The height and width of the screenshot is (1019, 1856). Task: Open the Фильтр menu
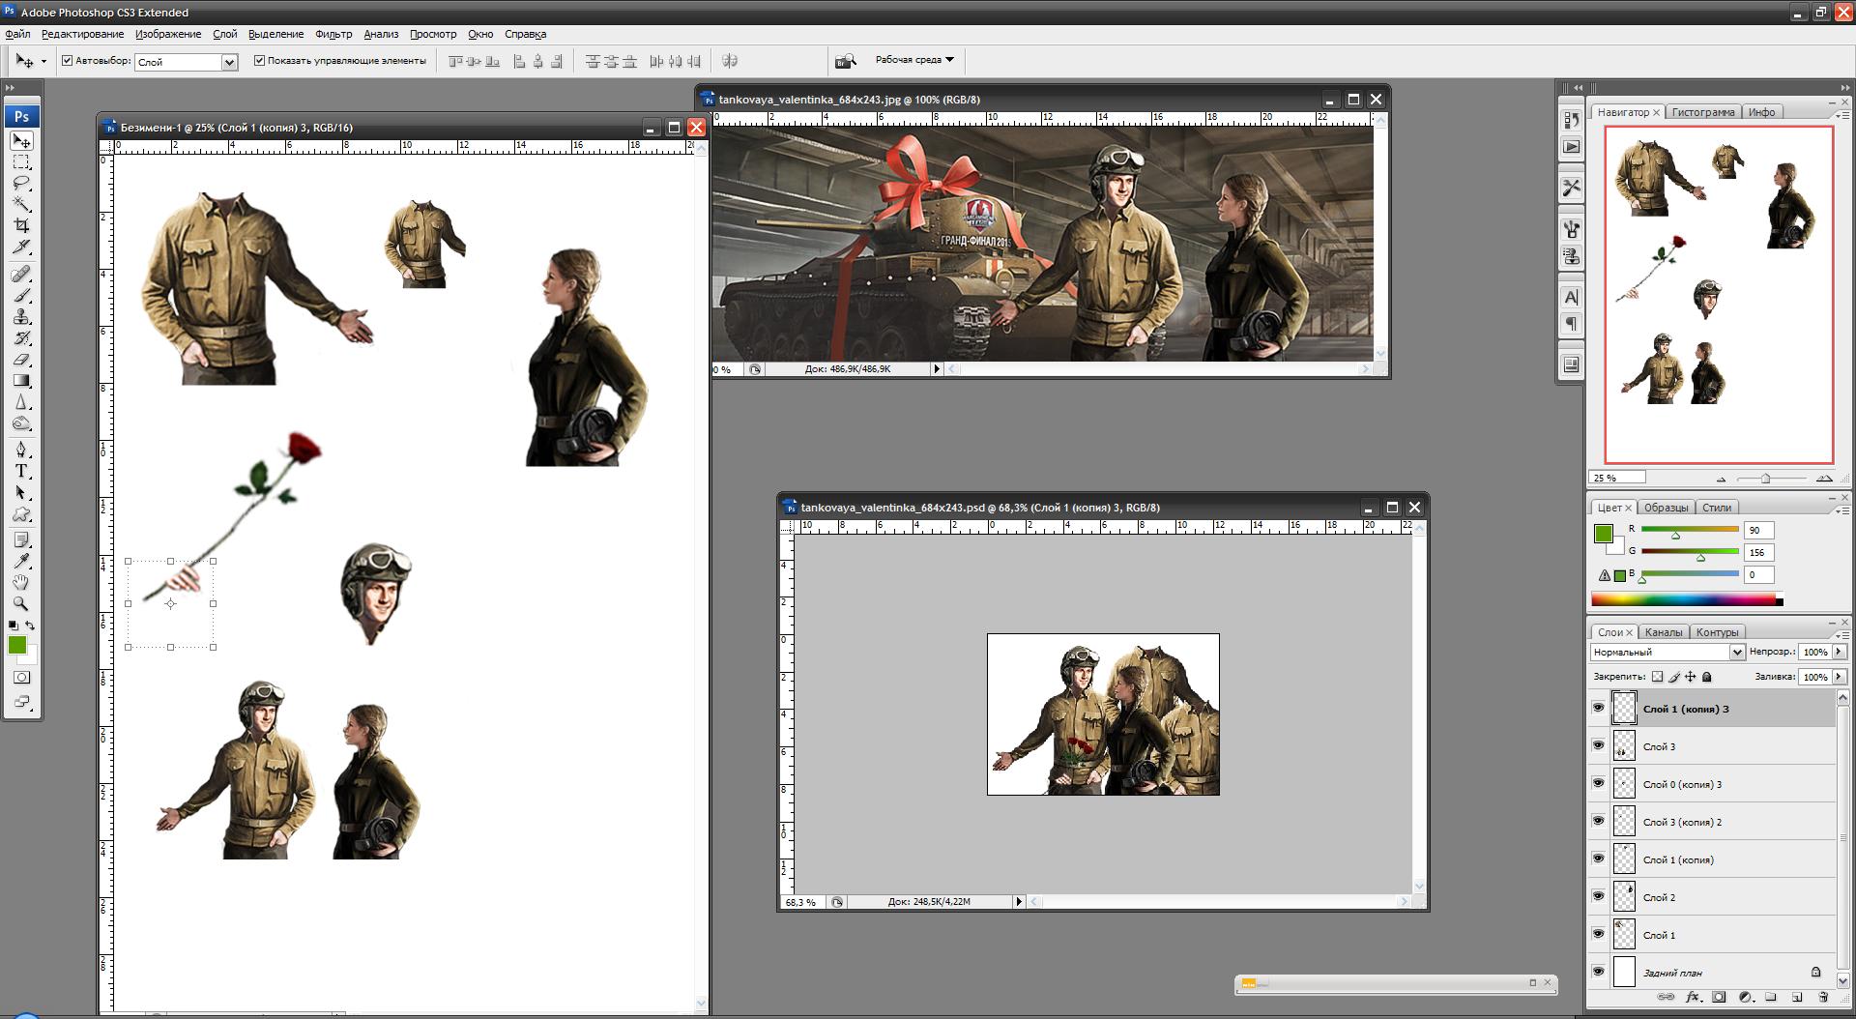point(333,34)
